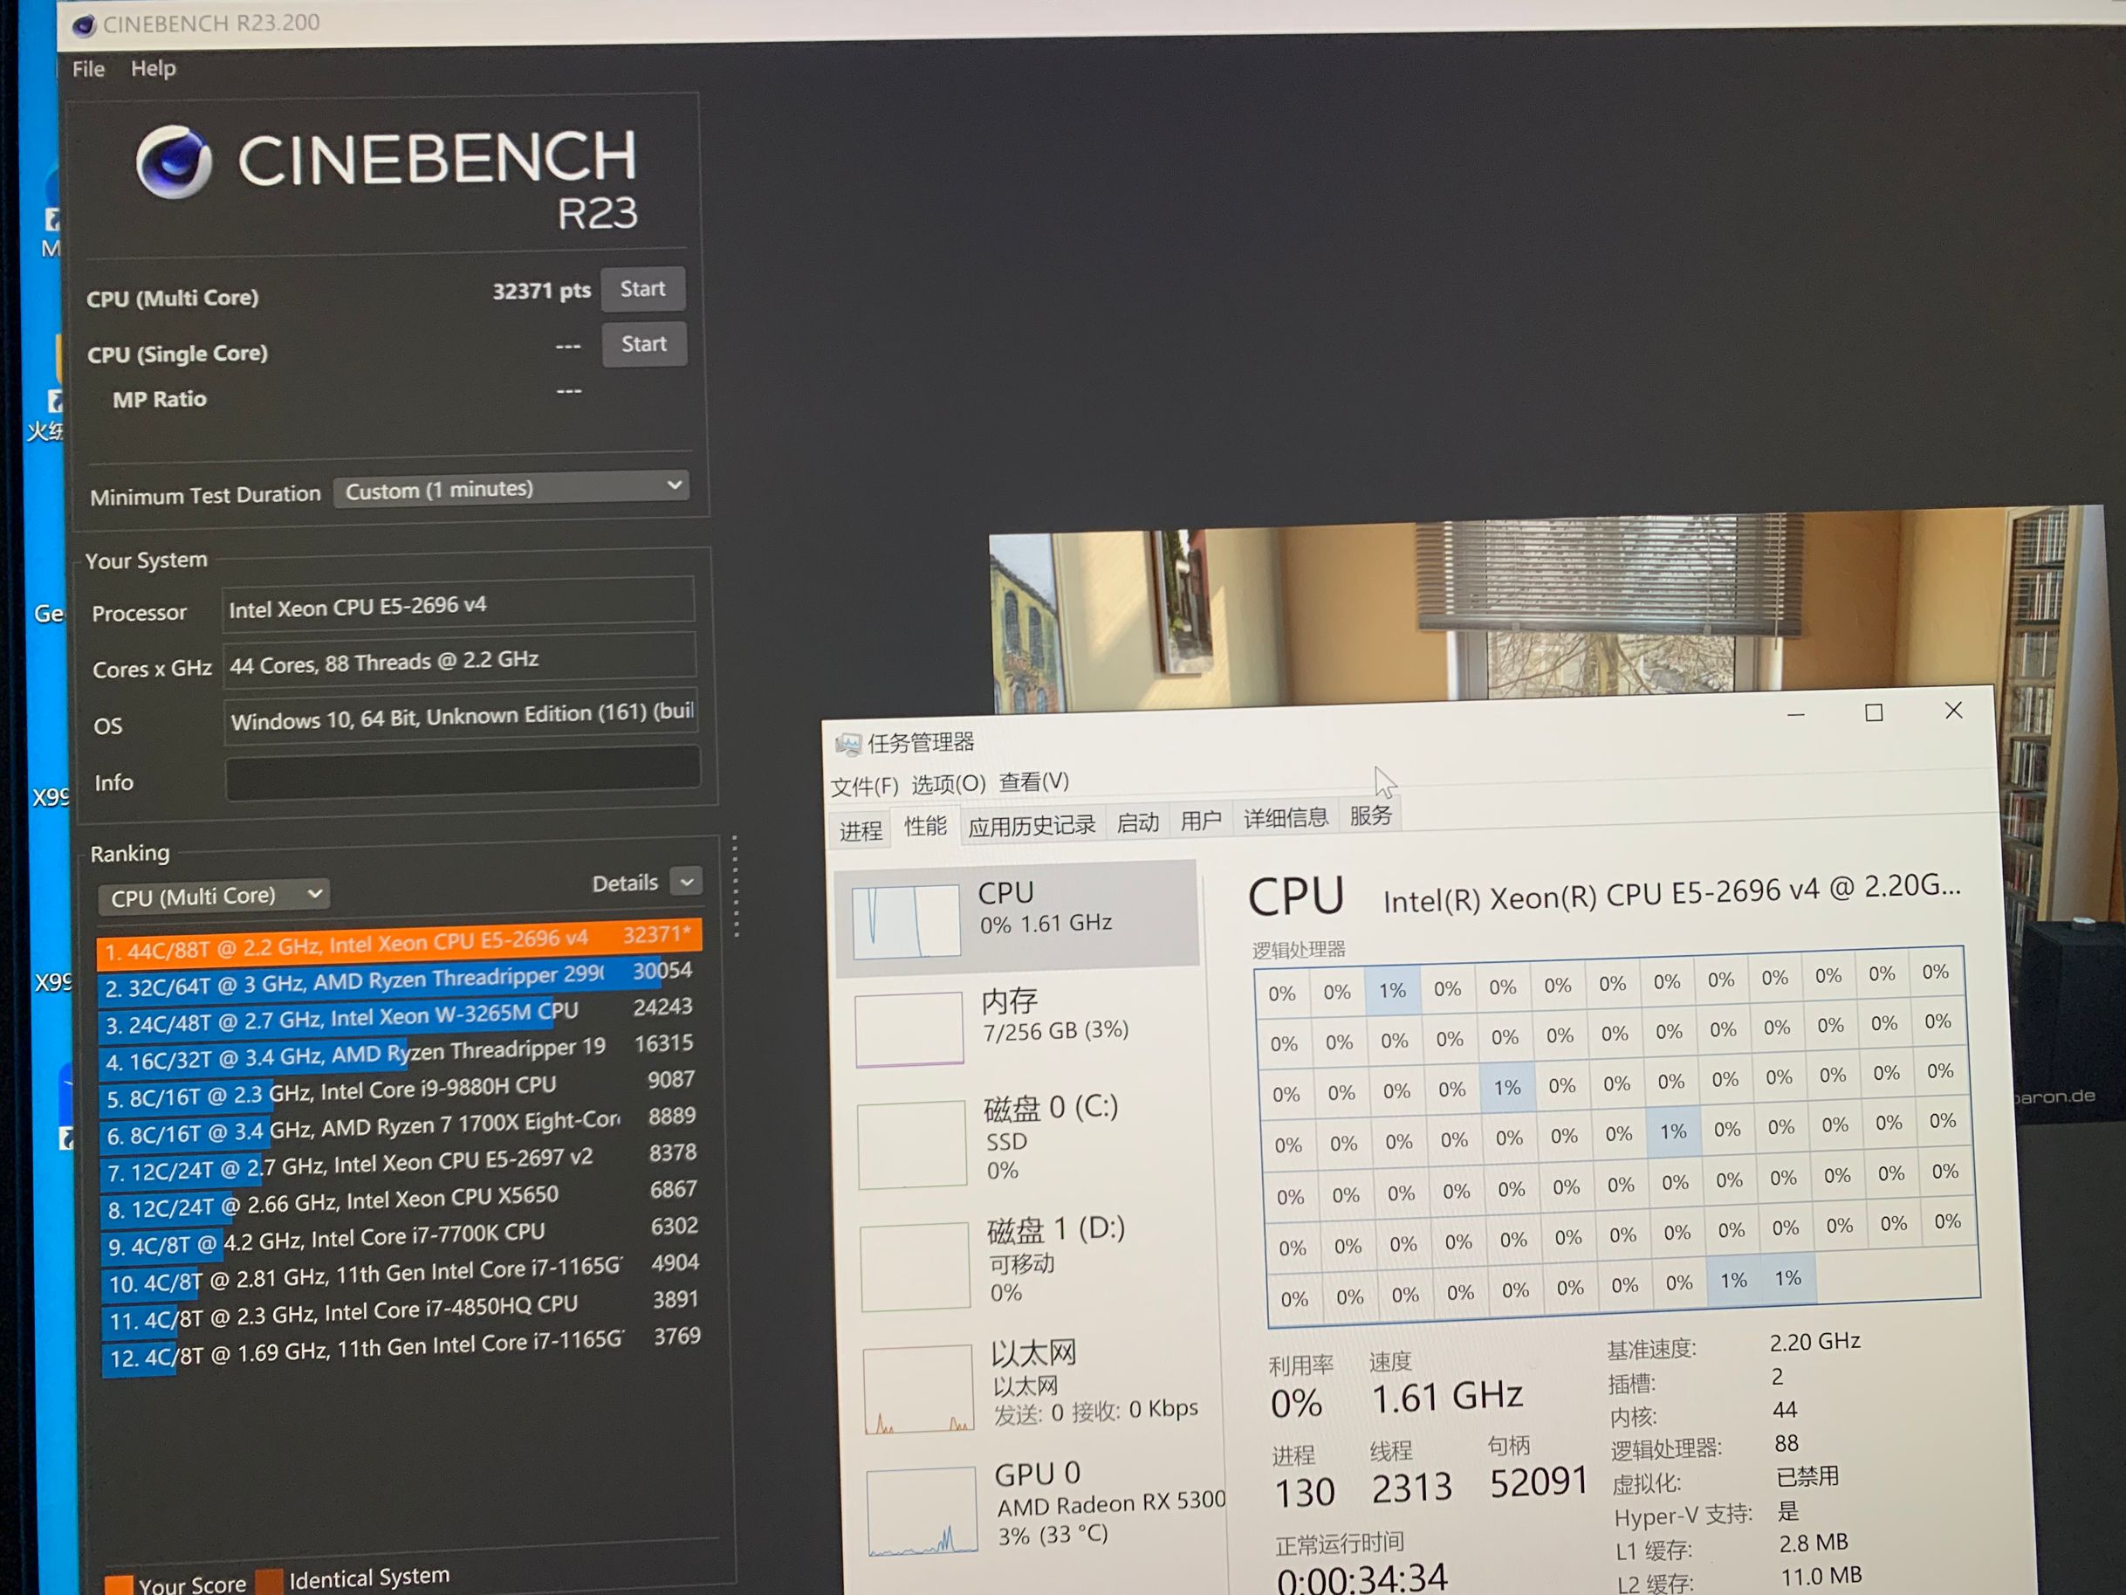Switch to the 用户 tab
This screenshot has width=2126, height=1595.
click(1200, 820)
